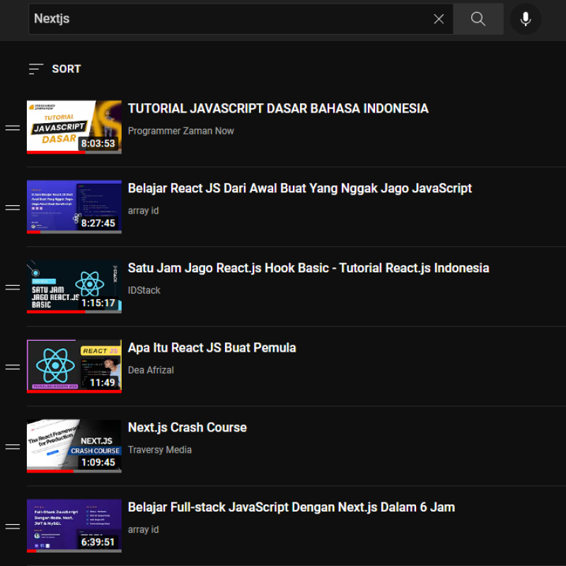This screenshot has height=566, width=566.
Task: Click the sort lines icon
Action: [36, 69]
